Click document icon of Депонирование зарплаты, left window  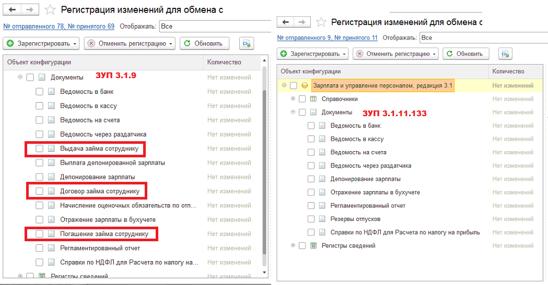(x=51, y=177)
